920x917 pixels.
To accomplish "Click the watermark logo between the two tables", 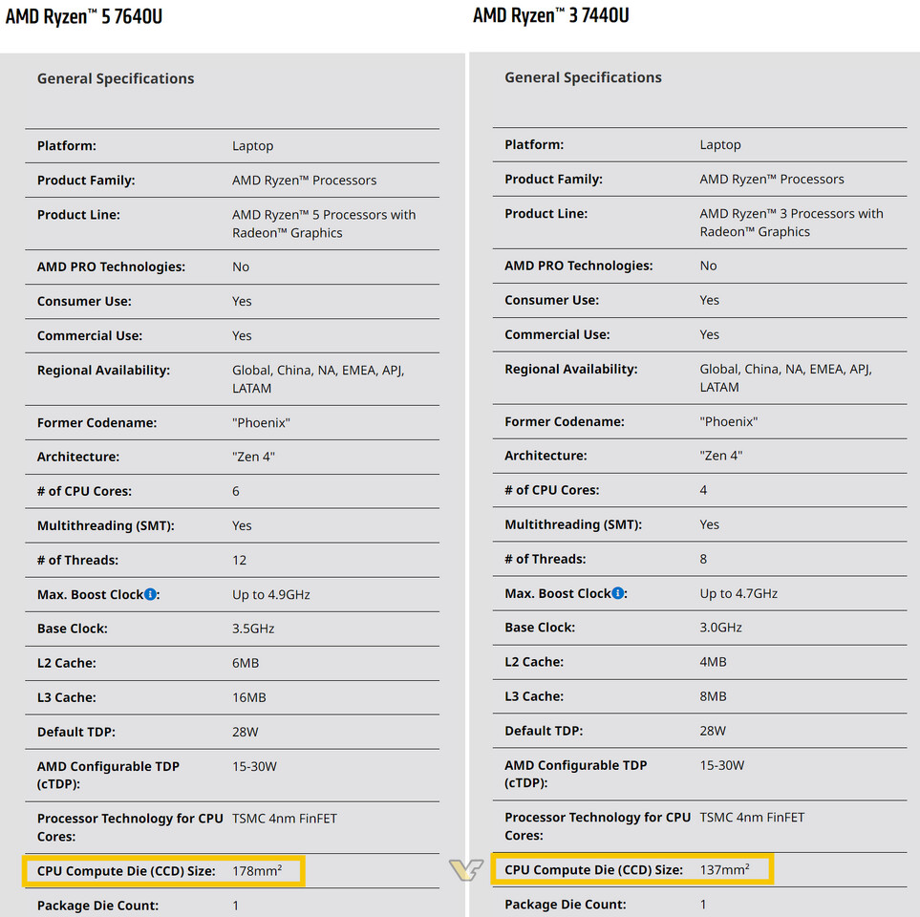I will [464, 869].
